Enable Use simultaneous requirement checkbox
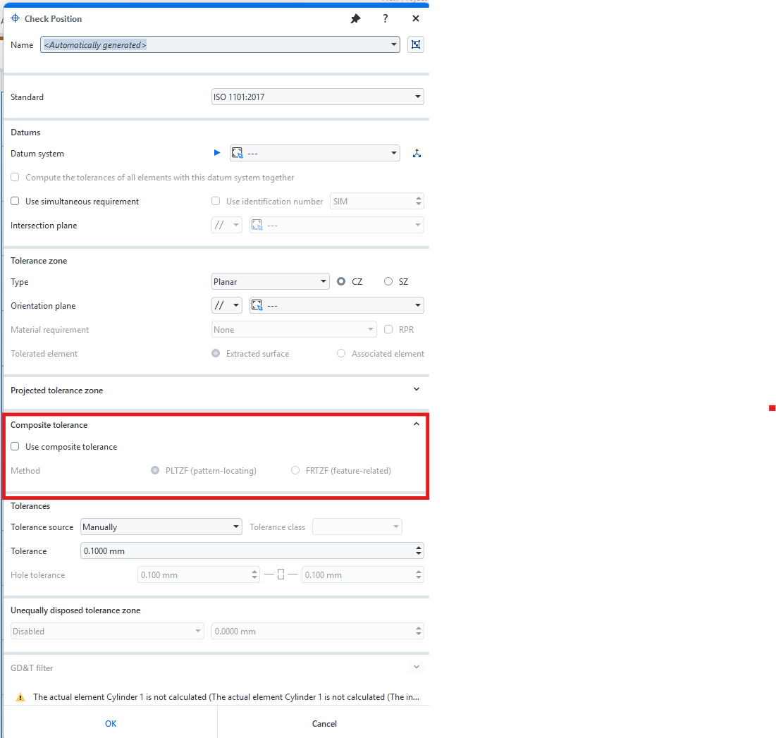The image size is (776, 738). pyautogui.click(x=15, y=202)
